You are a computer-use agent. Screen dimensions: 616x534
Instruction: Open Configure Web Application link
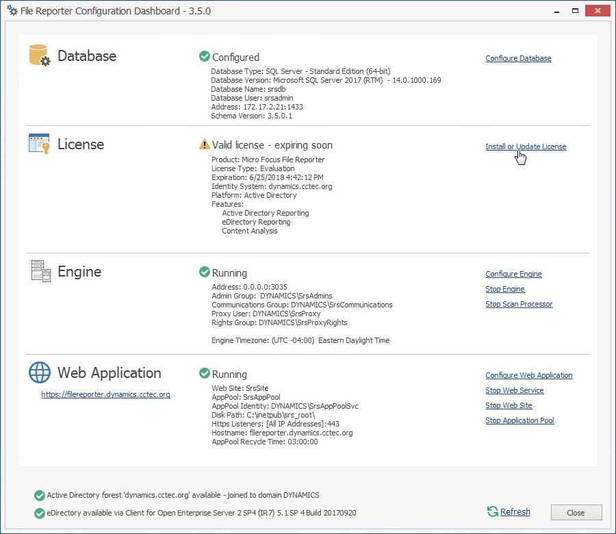pyautogui.click(x=529, y=375)
